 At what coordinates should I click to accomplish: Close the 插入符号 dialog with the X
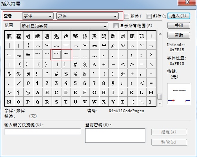[x=187, y=2]
